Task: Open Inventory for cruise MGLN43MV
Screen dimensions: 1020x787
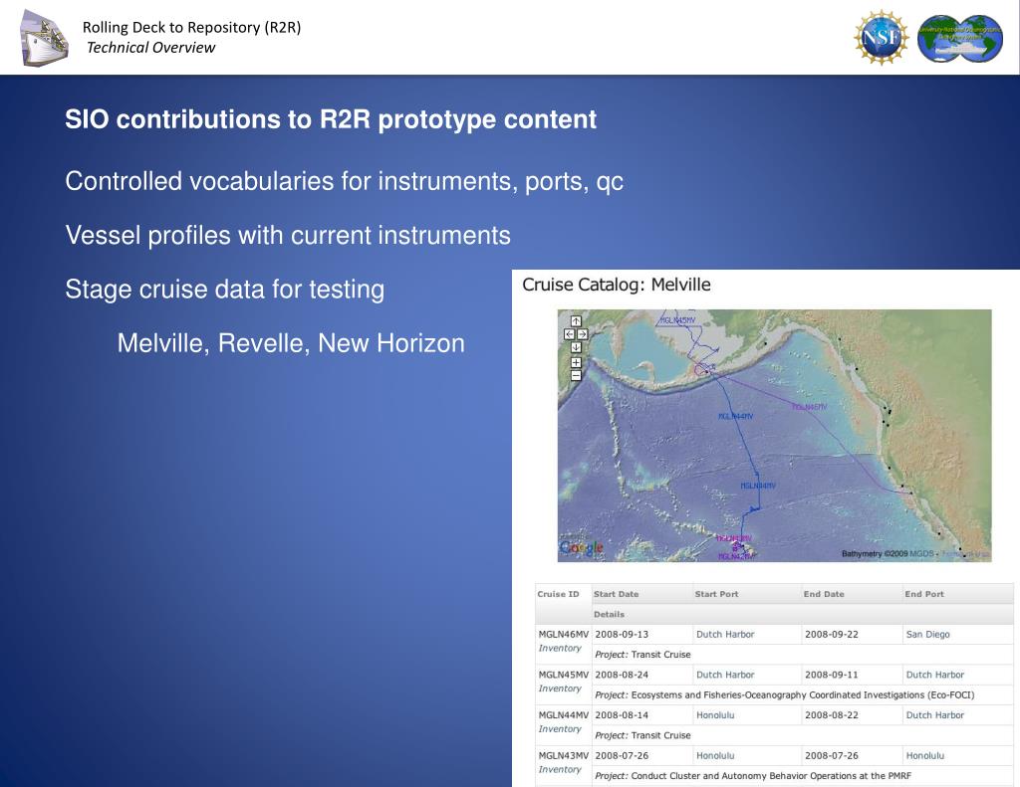Action: click(560, 769)
